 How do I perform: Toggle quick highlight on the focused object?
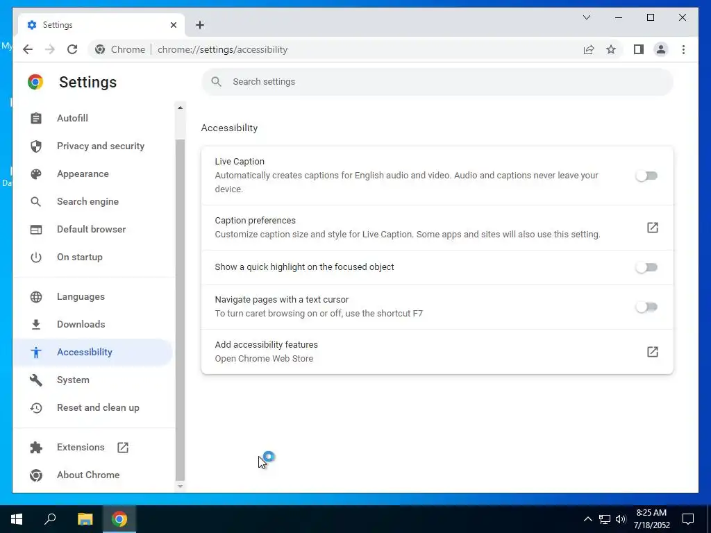[x=646, y=267]
